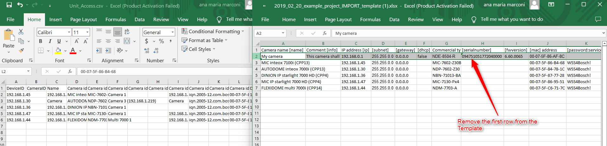Activate the Format Painter brush
Screen dimensions: 607x146
pyautogui.click(x=21, y=50)
